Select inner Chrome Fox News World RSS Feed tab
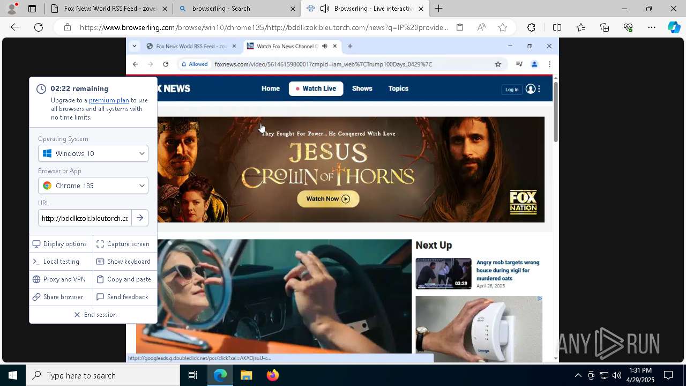Viewport: 686px width, 386px height. (x=191, y=46)
